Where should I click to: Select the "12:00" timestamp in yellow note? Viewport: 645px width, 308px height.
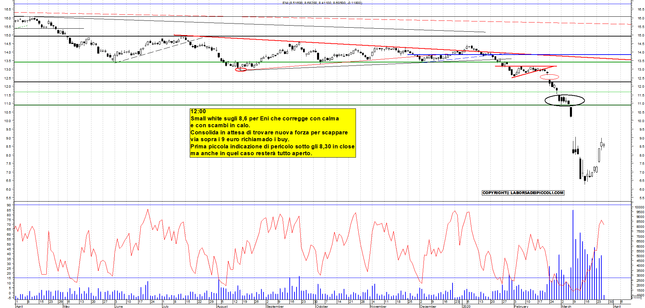point(198,112)
